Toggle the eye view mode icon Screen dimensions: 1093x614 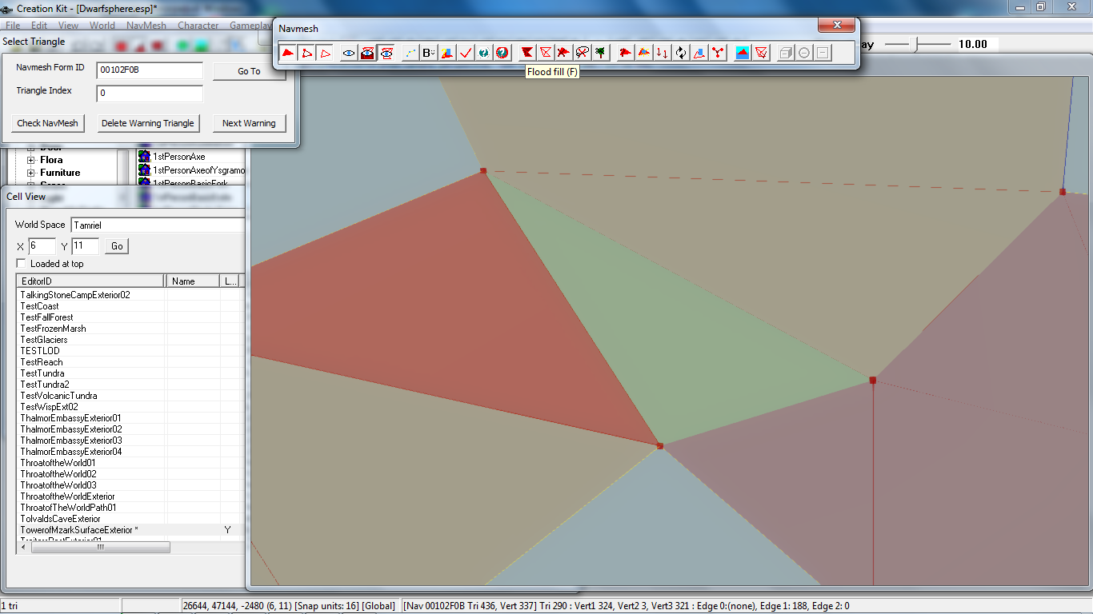click(x=348, y=53)
